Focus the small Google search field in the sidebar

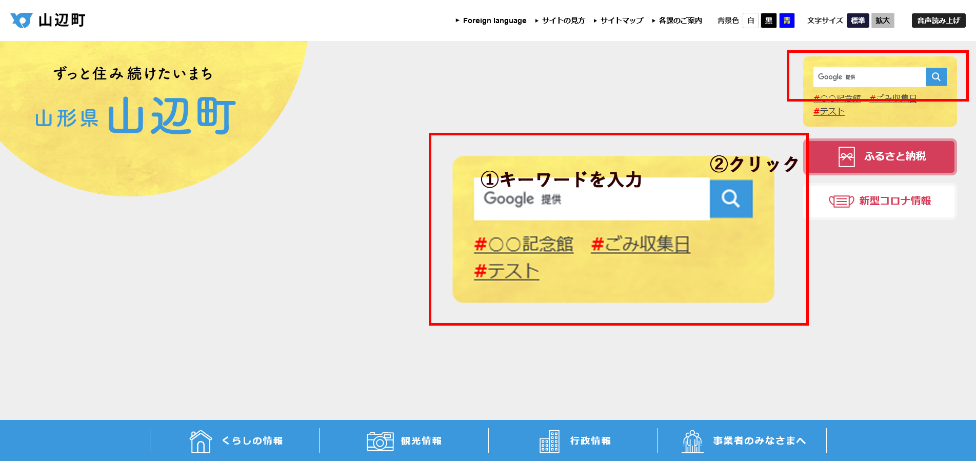click(870, 77)
